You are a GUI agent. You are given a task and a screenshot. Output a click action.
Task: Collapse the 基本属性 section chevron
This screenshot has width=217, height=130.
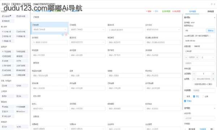point(214,18)
